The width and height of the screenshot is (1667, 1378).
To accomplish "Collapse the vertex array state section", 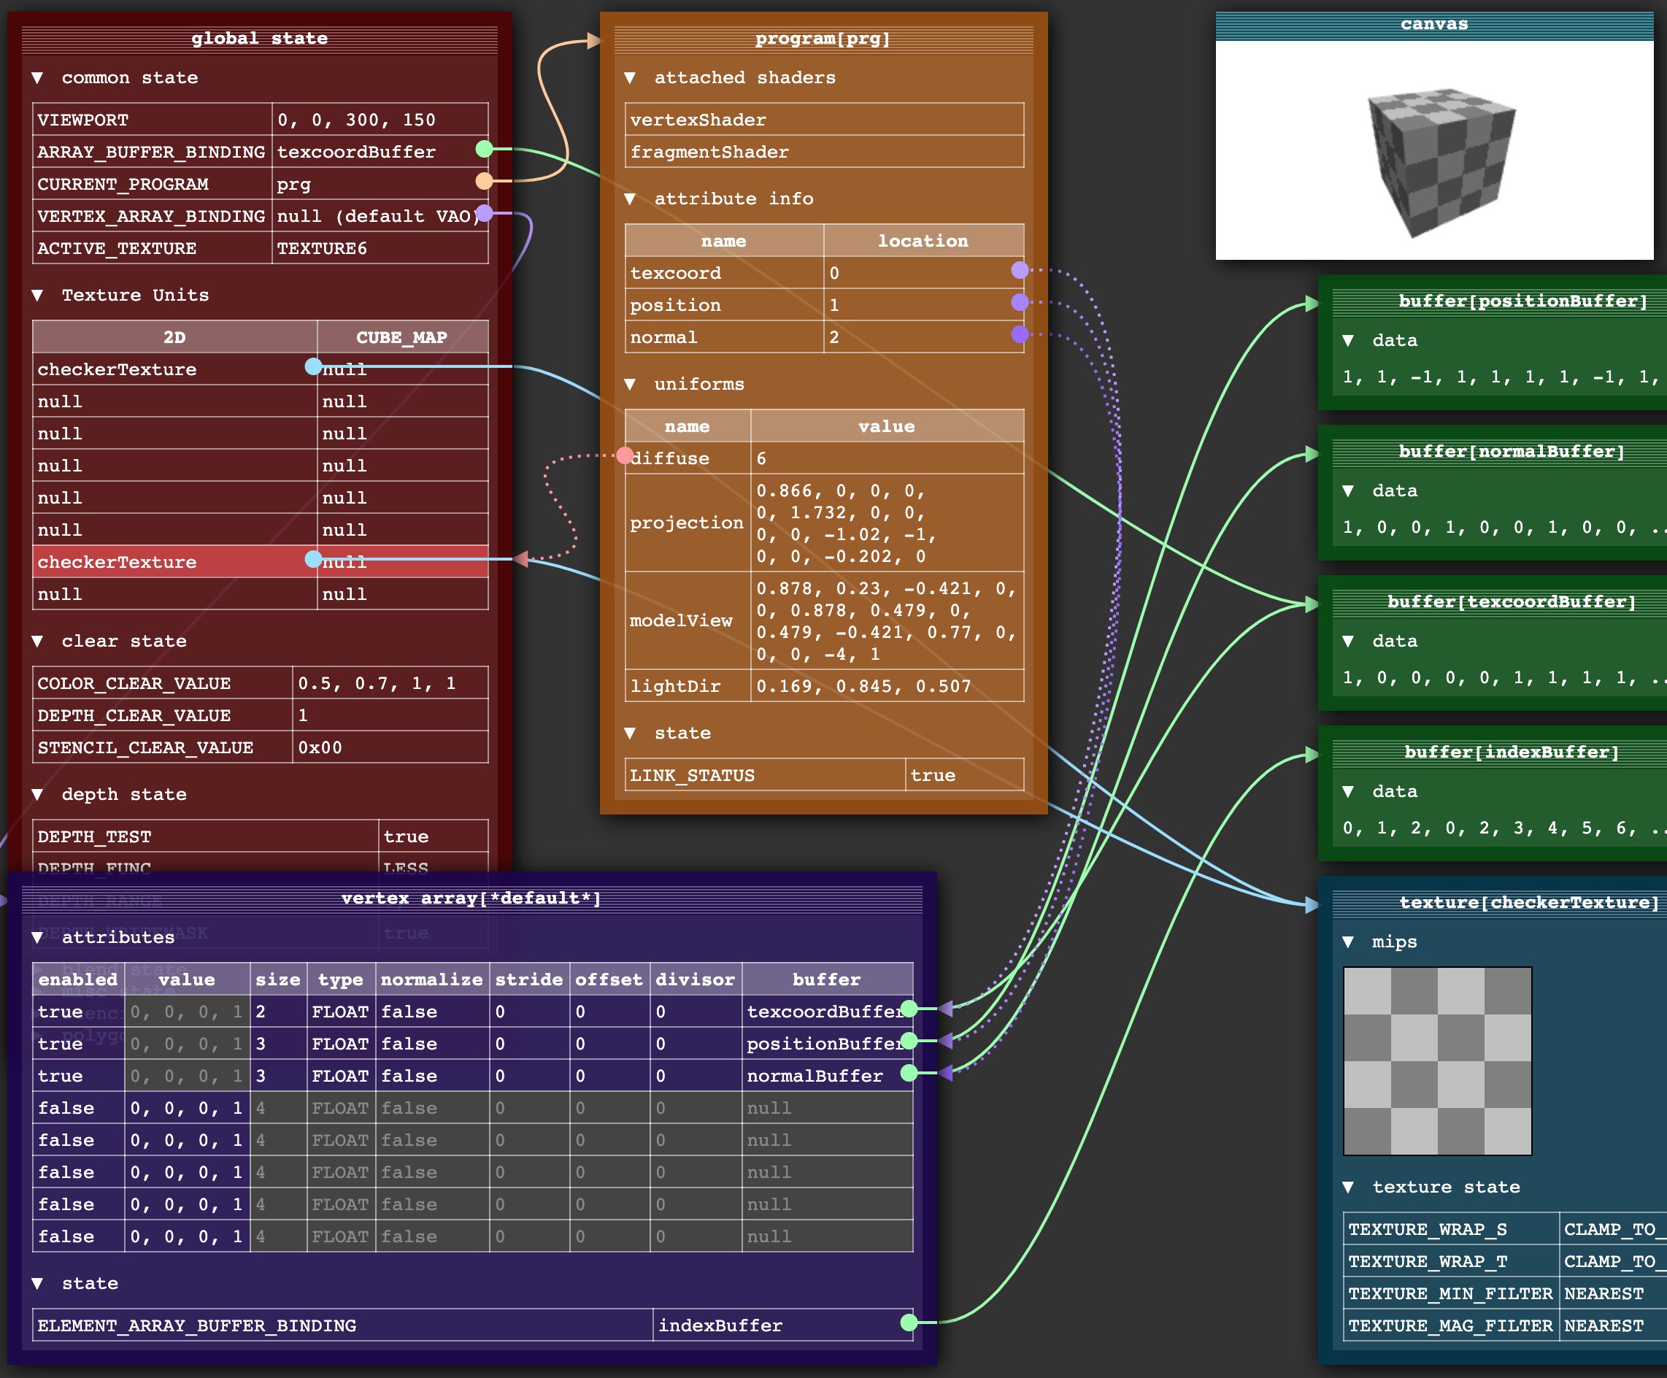I will tap(37, 1284).
